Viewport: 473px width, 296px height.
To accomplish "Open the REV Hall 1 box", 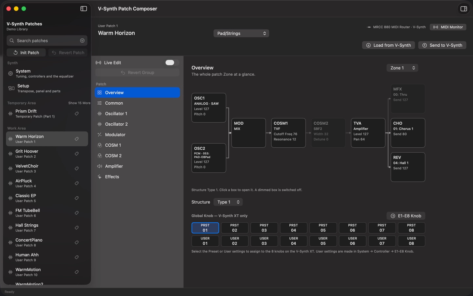I will tap(408, 167).
